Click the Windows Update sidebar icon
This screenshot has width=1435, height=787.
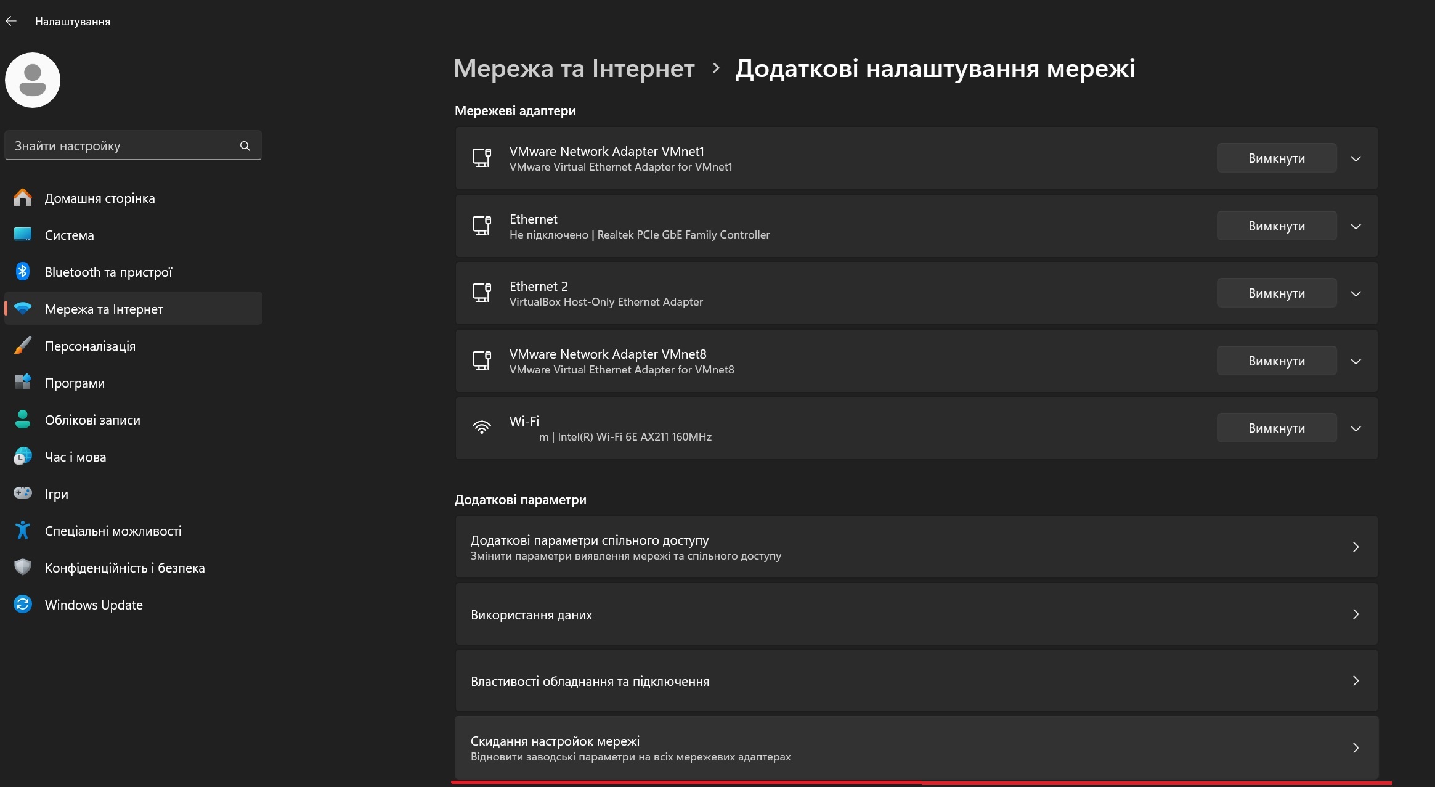[23, 605]
